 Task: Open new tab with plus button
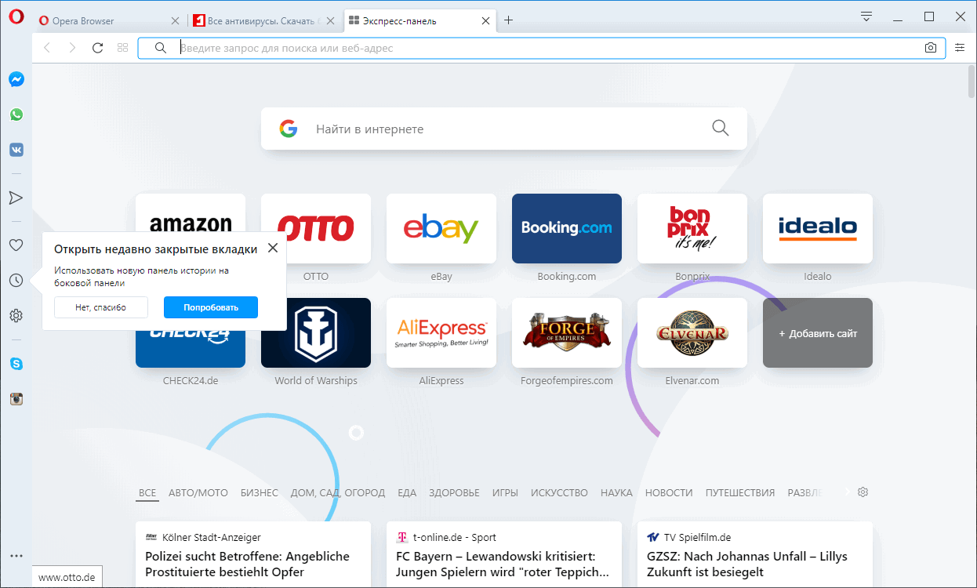point(508,20)
